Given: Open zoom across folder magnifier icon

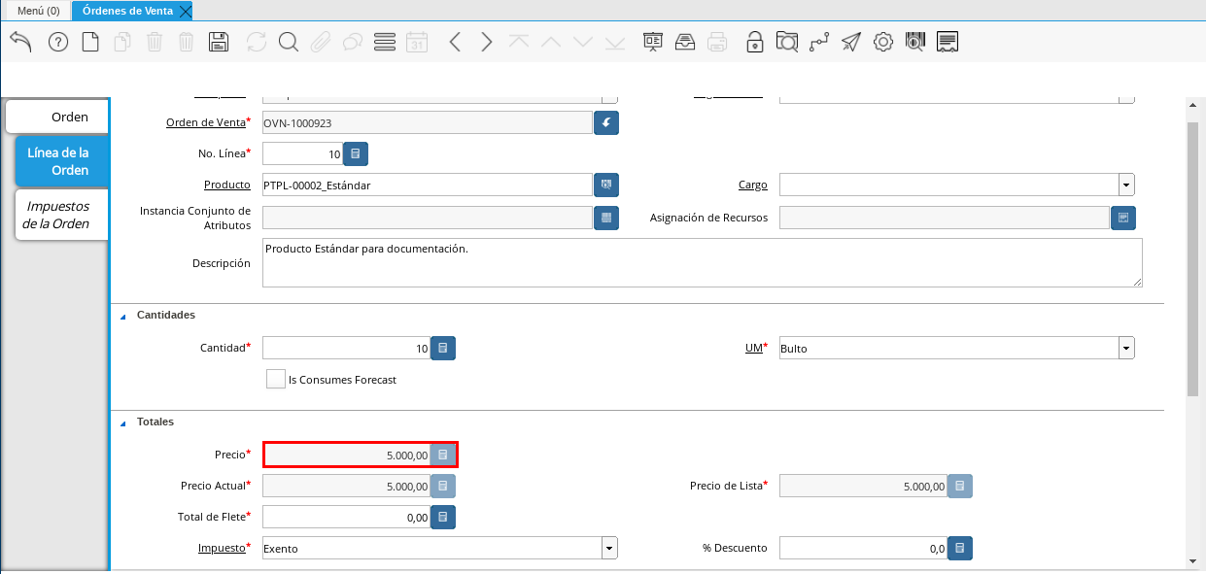Looking at the screenshot, I should [787, 42].
